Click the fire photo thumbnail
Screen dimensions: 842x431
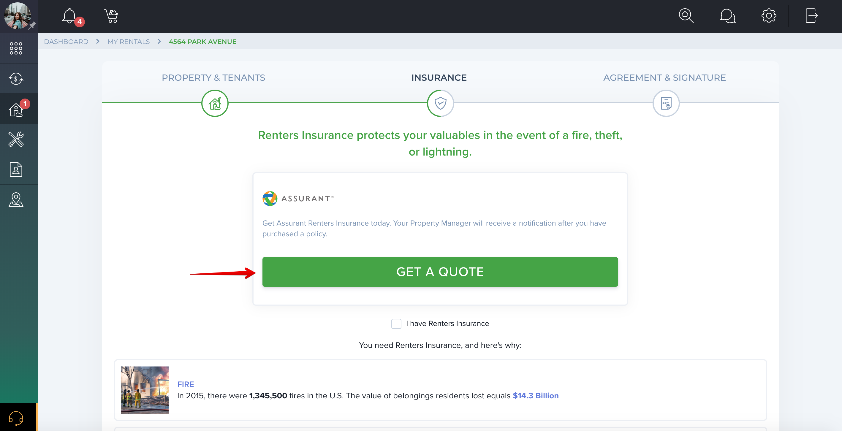tap(145, 390)
